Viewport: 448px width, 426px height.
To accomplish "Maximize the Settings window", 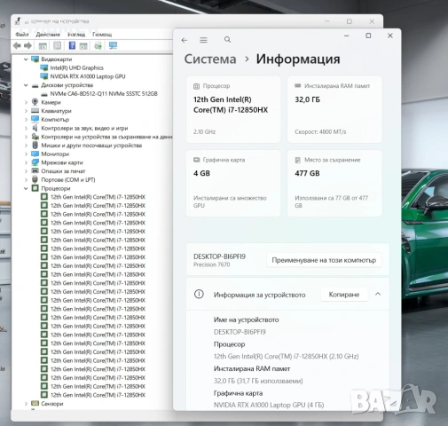I will click(368, 35).
